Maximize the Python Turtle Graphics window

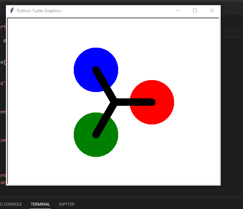click(195, 10)
